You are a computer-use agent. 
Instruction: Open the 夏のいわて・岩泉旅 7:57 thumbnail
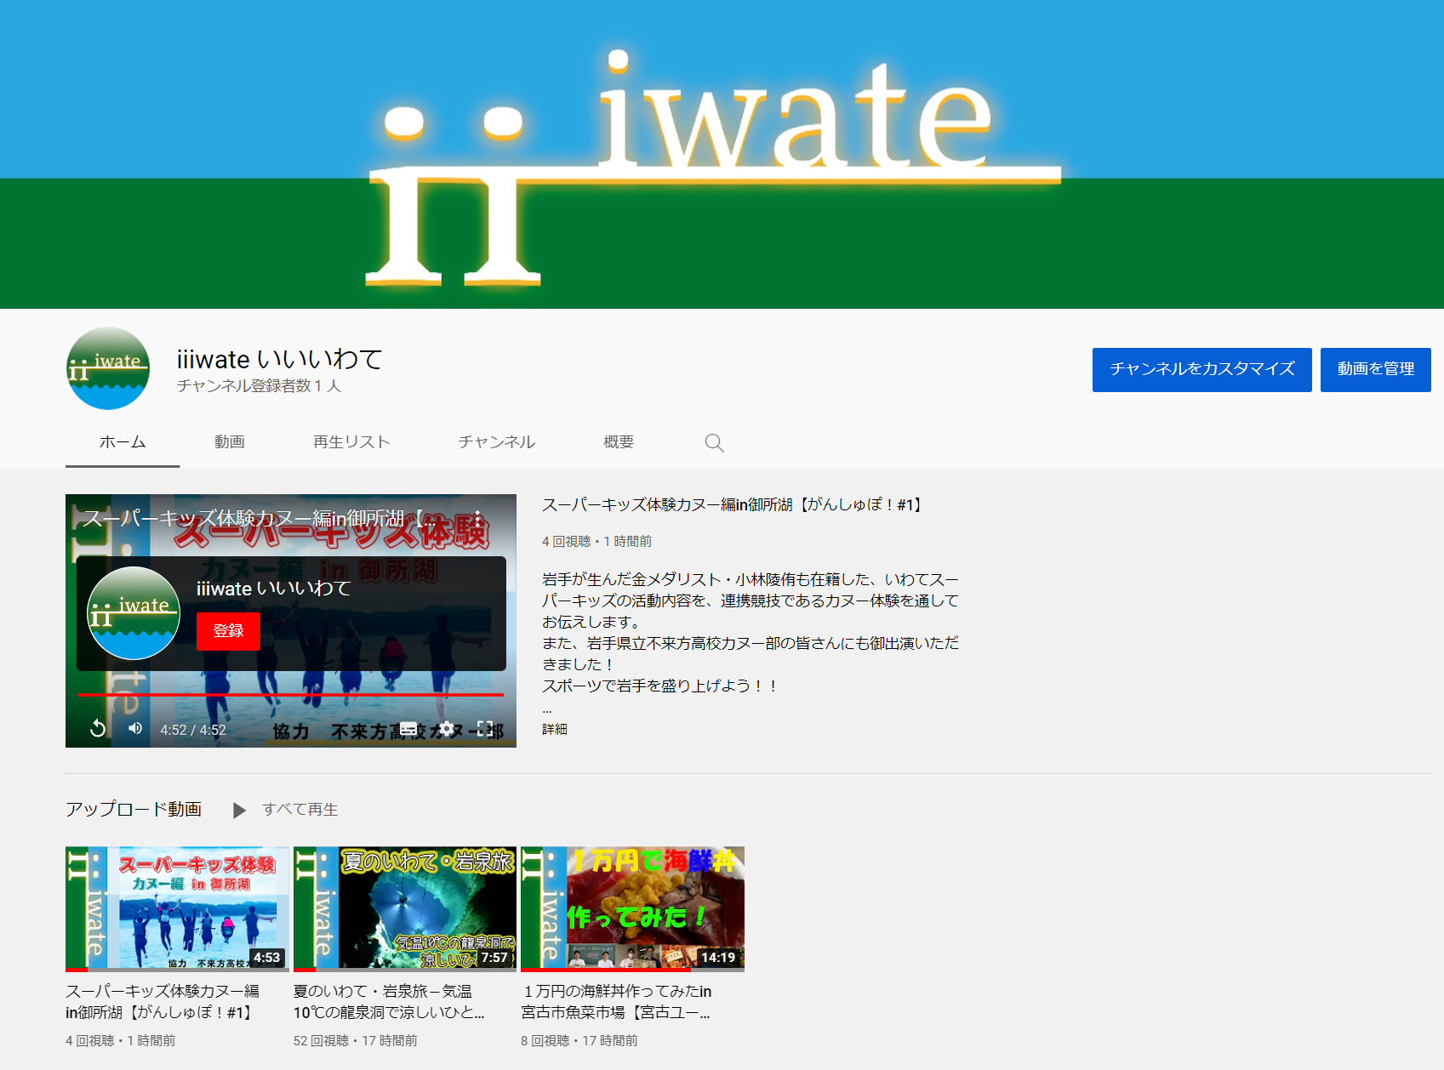pyautogui.click(x=405, y=908)
